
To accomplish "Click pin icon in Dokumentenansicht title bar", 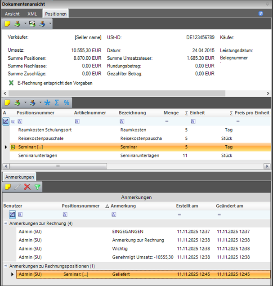I will pyautogui.click(x=268, y=4).
